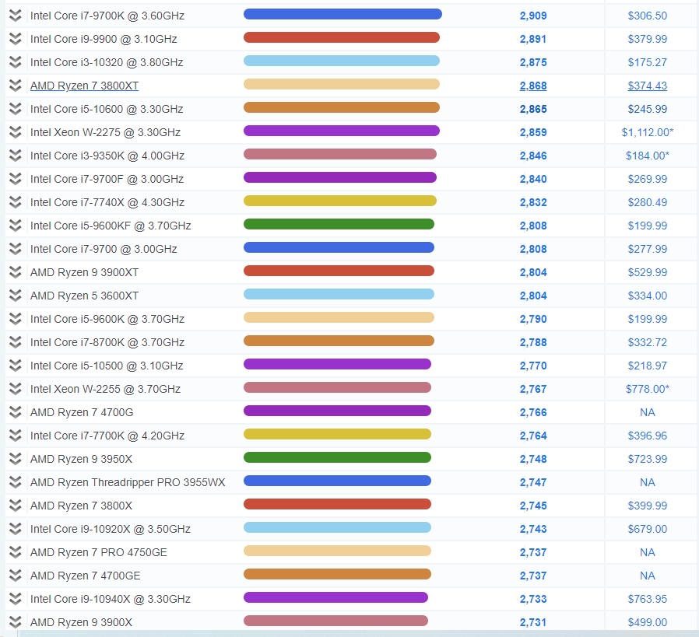This screenshot has height=637, width=699.
Task: Expand the AMD Ryzen 7 3800XT row chevron
Action: point(15,86)
